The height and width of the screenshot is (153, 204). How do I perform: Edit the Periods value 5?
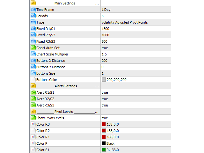(x=103, y=16)
